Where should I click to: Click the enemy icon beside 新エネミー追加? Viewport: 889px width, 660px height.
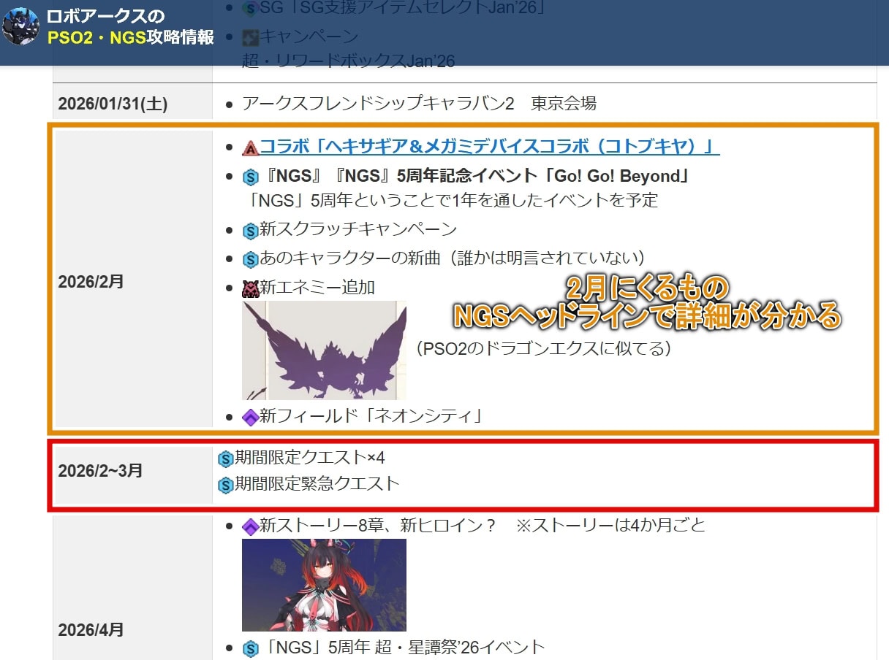(251, 288)
